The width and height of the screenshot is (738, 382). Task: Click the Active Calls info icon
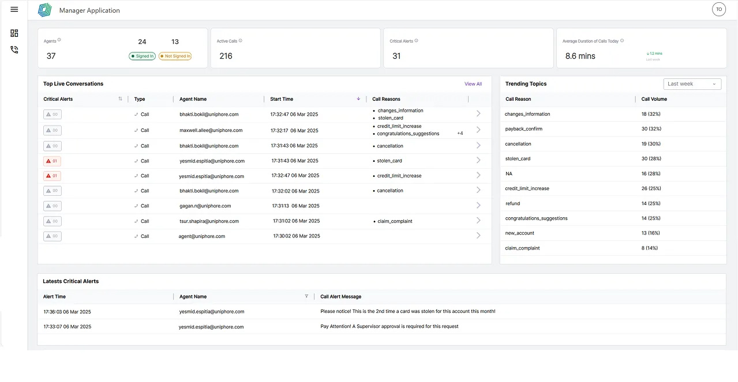click(241, 41)
